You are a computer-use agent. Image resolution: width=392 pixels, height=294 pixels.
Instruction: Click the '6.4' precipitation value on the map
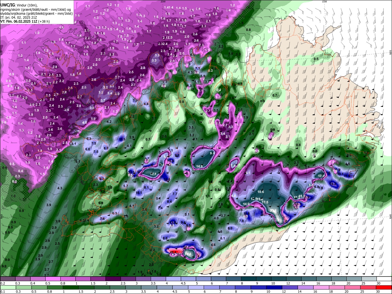(x=146, y=104)
